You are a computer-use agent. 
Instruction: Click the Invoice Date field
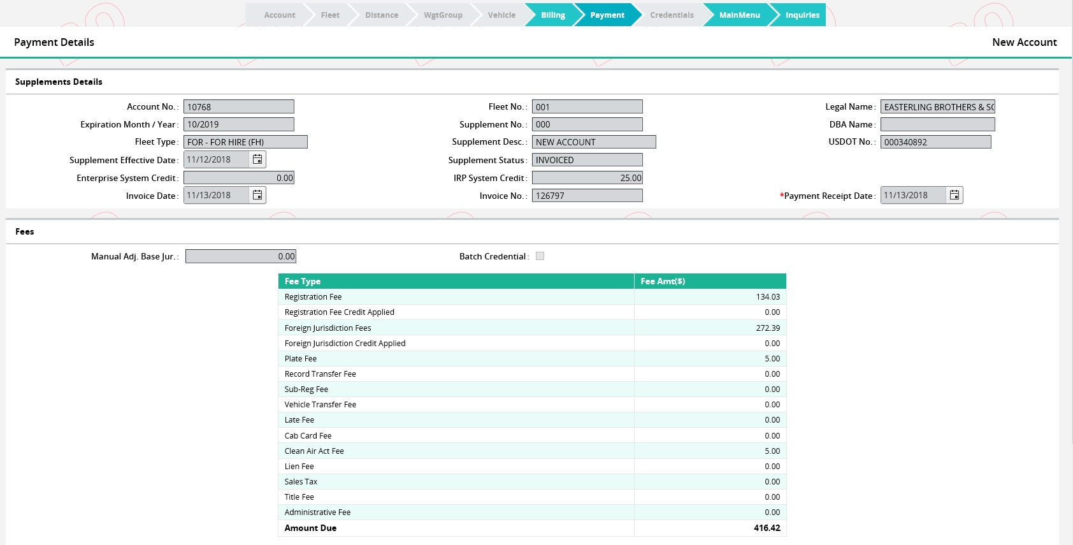click(217, 195)
